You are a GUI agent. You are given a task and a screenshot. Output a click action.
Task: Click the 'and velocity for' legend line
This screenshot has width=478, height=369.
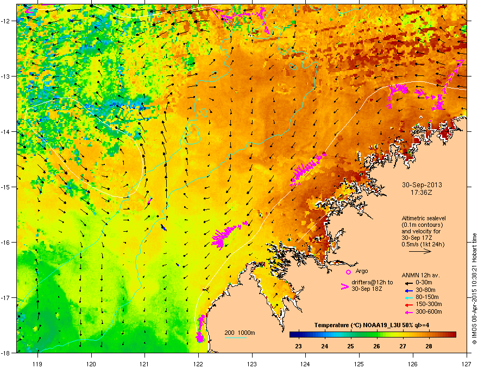coord(421,231)
